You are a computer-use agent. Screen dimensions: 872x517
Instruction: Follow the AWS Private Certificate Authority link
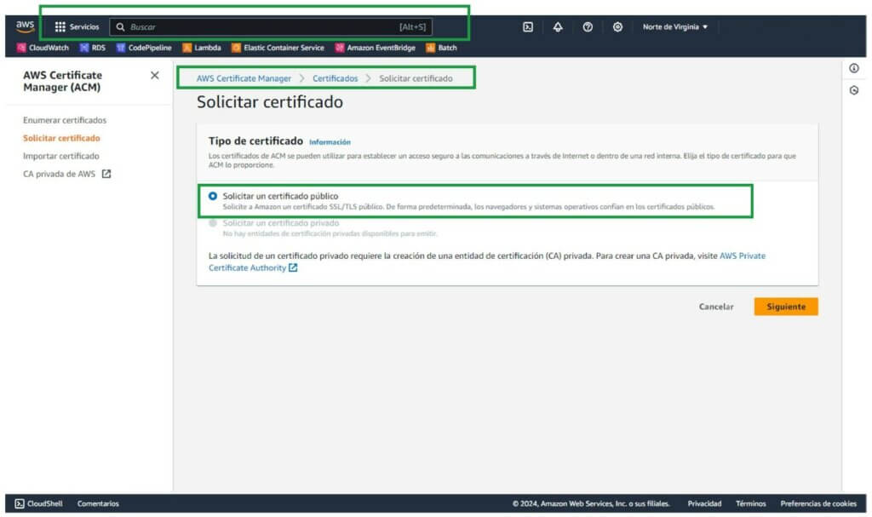click(743, 256)
